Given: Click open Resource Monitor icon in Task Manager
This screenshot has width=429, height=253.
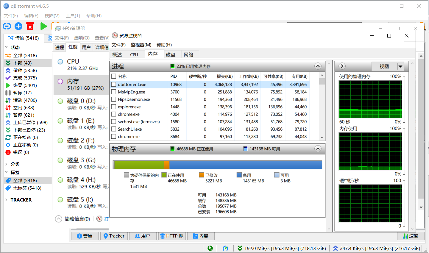Looking at the screenshot, I should (99, 219).
